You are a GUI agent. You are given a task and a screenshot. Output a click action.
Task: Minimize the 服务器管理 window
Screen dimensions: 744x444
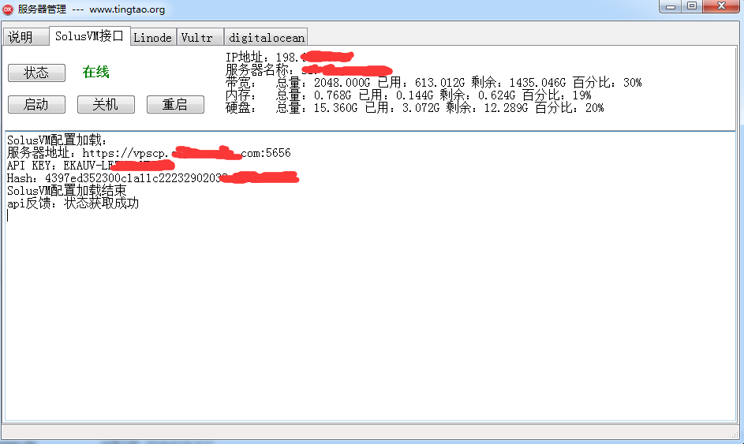pyautogui.click(x=671, y=6)
